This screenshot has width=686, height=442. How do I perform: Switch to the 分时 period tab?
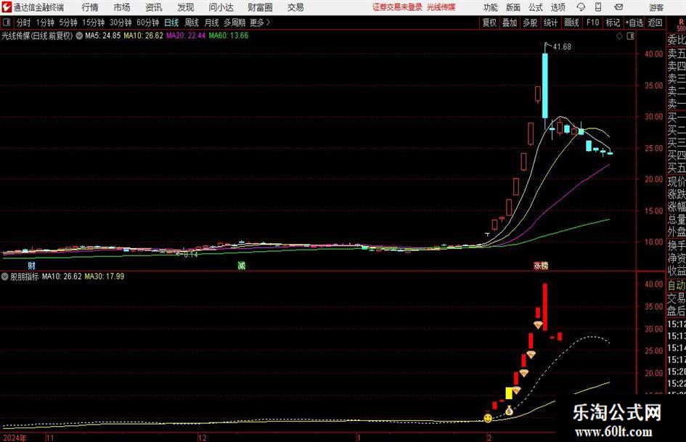coord(24,22)
